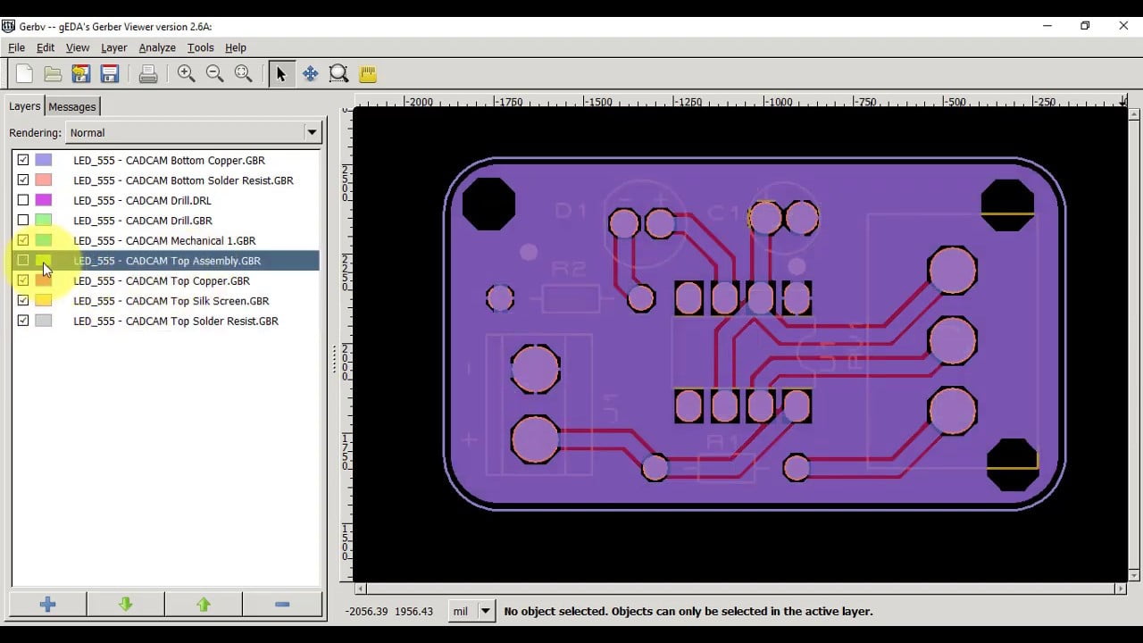
Task: Move the layer up with the green up arrow
Action: [204, 605]
